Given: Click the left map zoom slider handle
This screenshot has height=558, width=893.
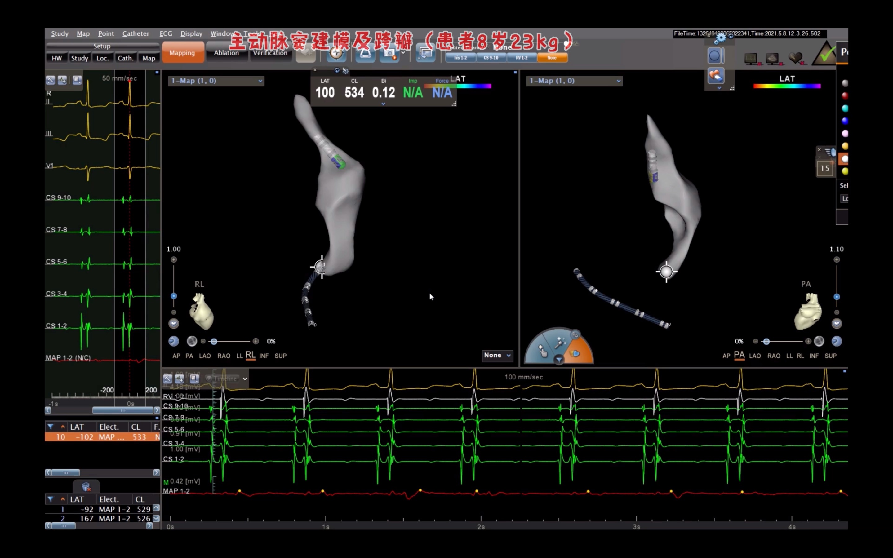Looking at the screenshot, I should point(173,296).
